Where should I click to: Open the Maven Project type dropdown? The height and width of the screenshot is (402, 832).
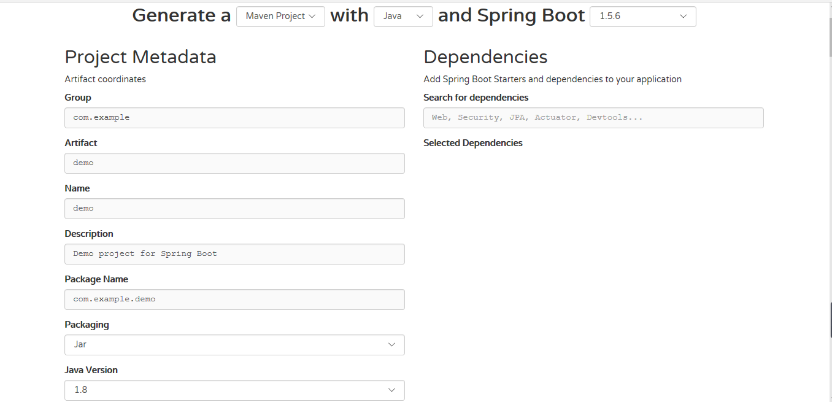pos(280,17)
